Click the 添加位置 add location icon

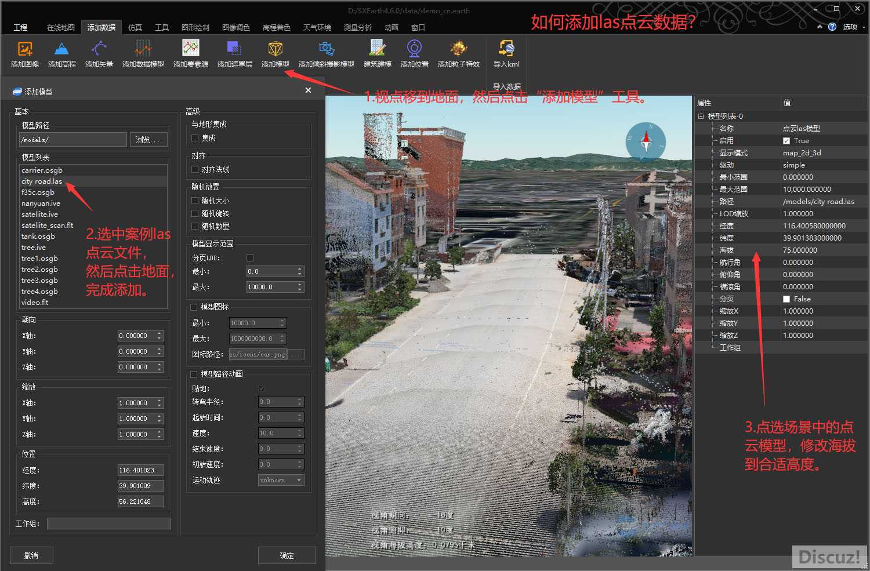(x=414, y=49)
